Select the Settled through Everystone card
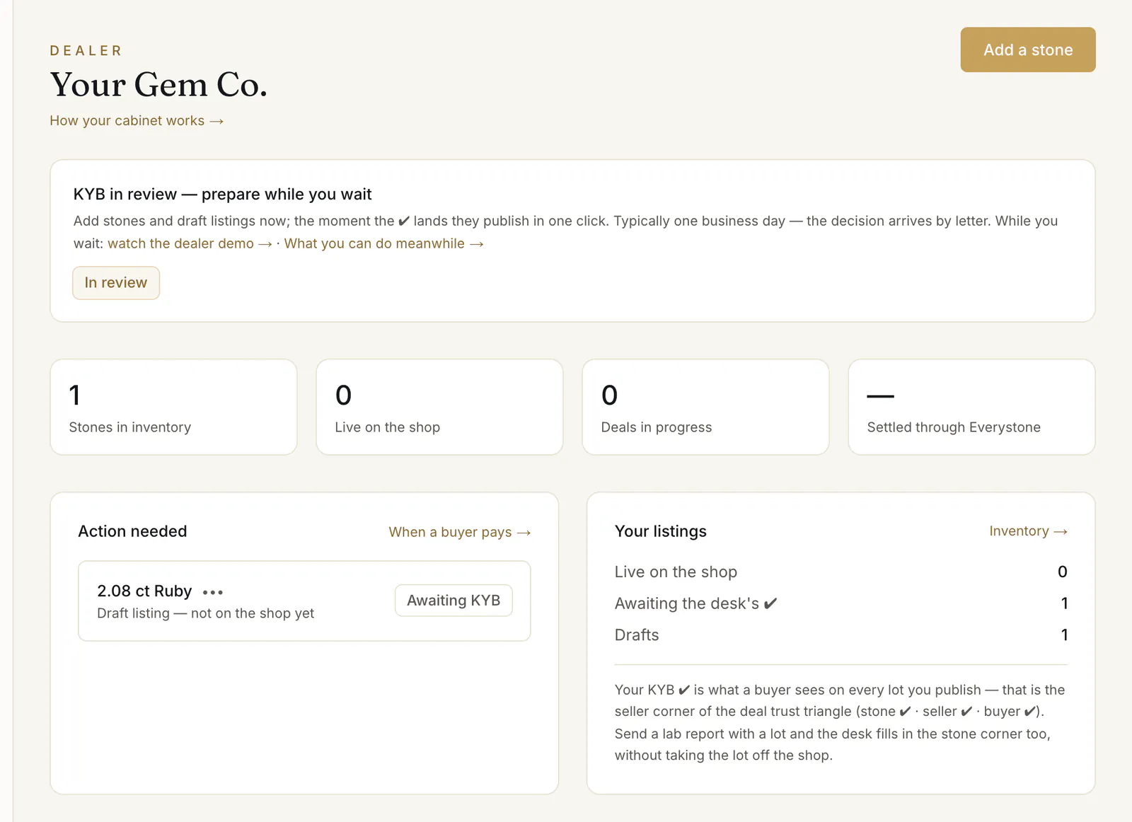The image size is (1132, 822). pyautogui.click(x=971, y=407)
